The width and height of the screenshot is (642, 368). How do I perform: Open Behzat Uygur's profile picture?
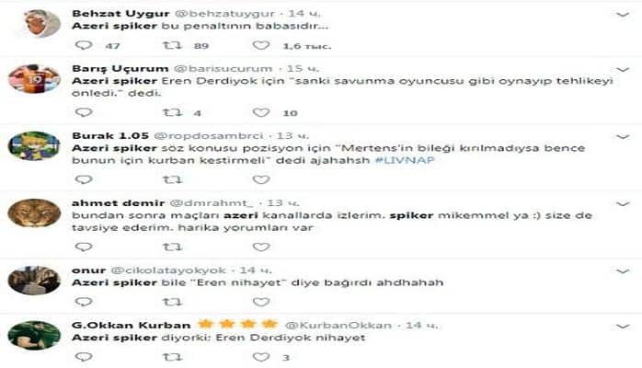click(41, 23)
